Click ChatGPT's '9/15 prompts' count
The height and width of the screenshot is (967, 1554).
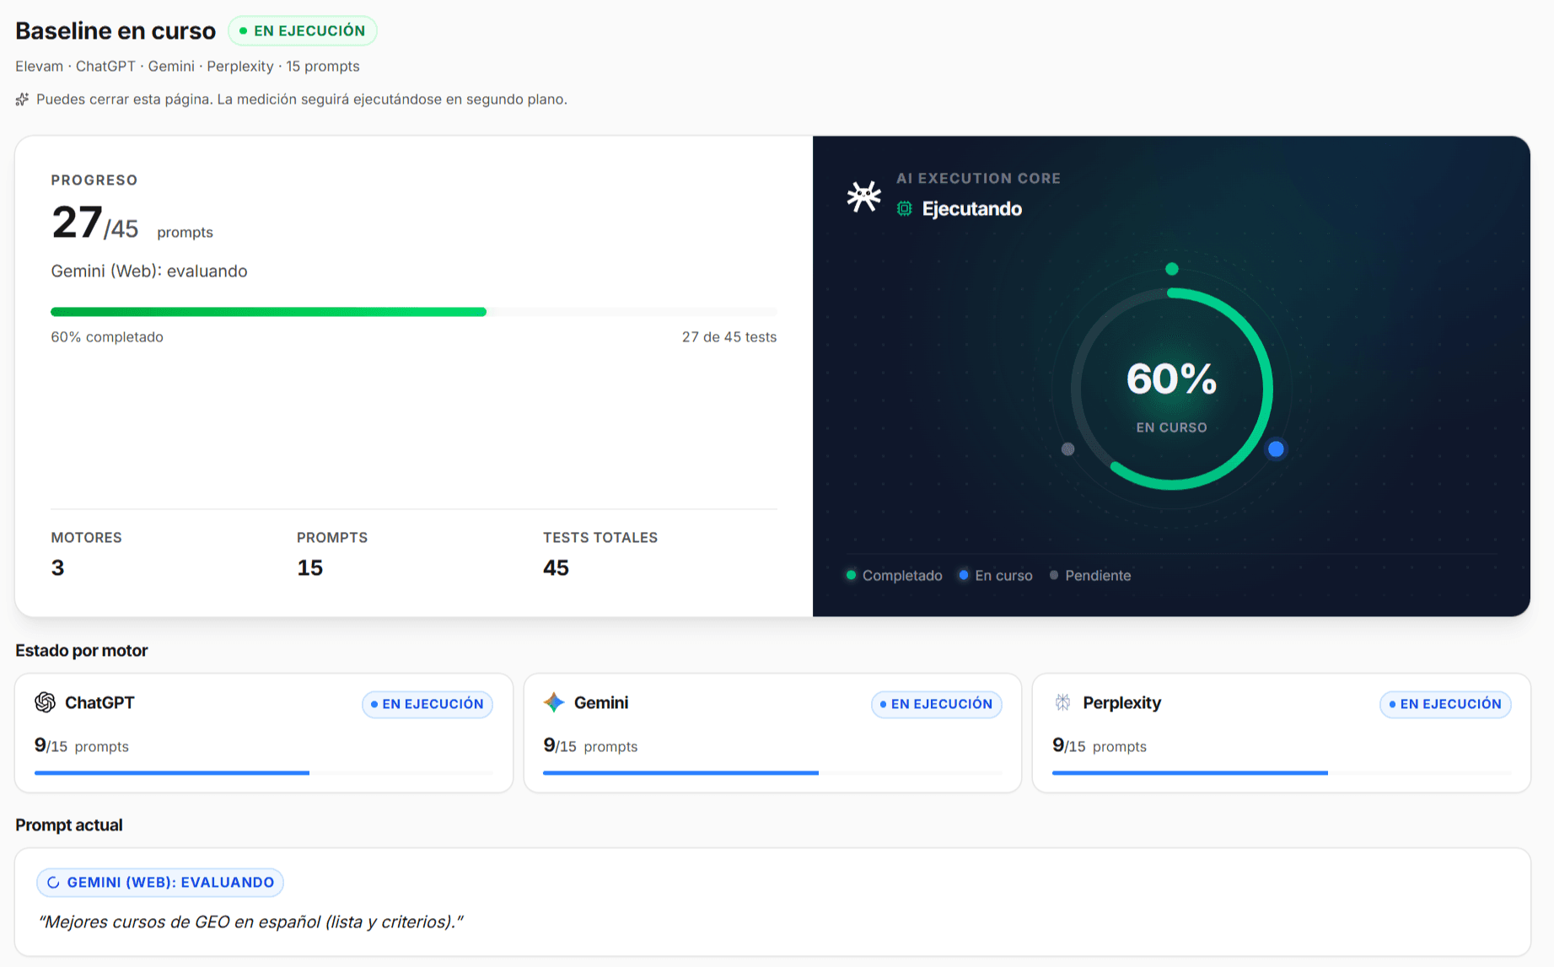coord(82,746)
